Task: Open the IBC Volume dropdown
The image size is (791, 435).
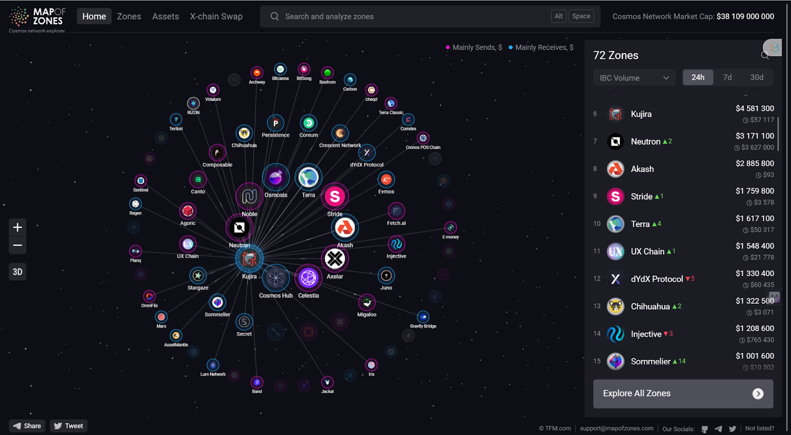Action: pos(634,78)
